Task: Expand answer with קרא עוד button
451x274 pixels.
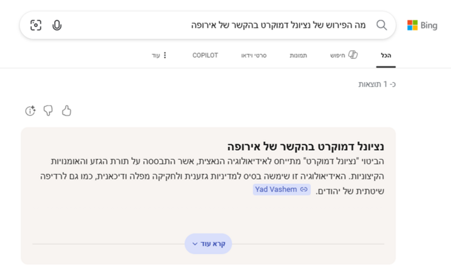Action: pos(208,244)
